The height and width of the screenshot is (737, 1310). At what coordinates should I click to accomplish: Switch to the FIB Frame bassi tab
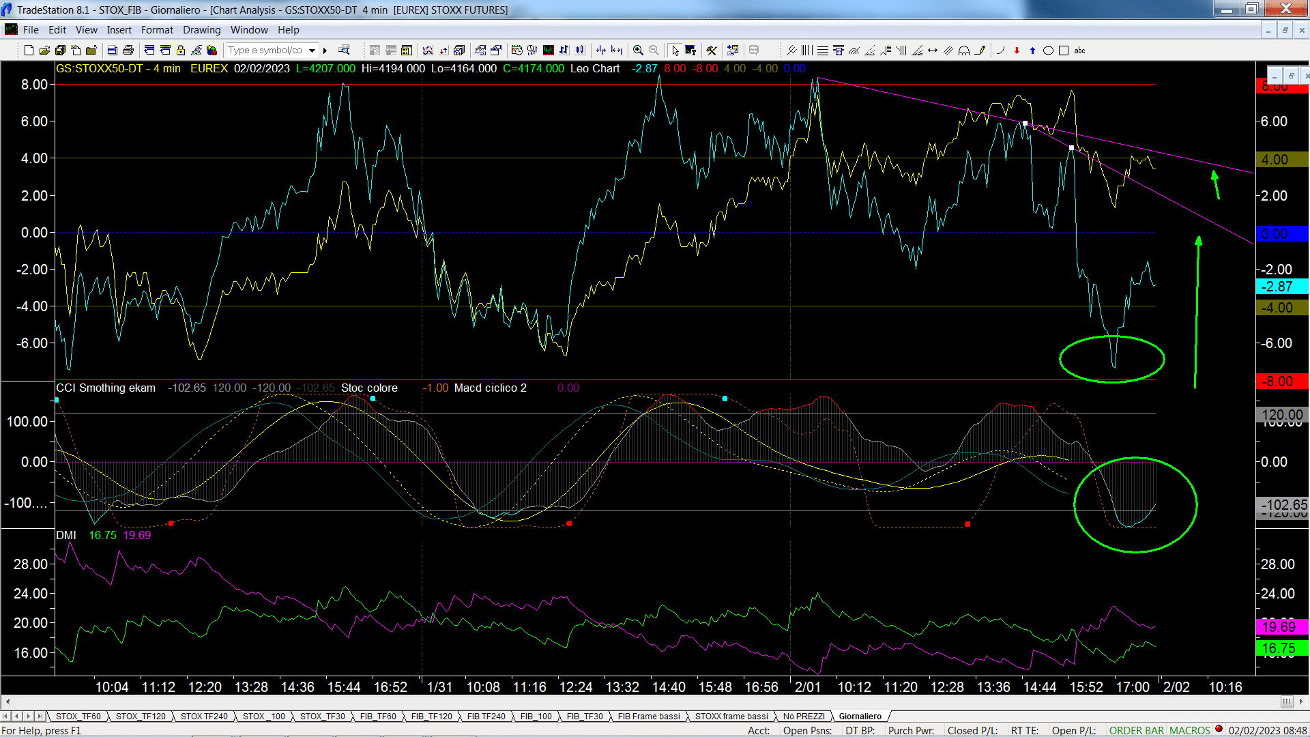tap(649, 716)
